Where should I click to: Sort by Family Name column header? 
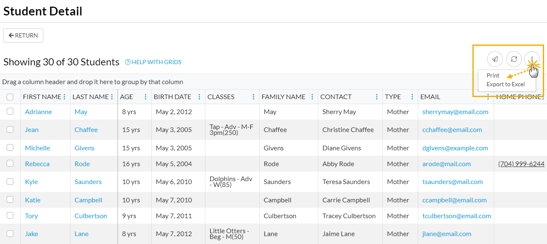pyautogui.click(x=283, y=97)
